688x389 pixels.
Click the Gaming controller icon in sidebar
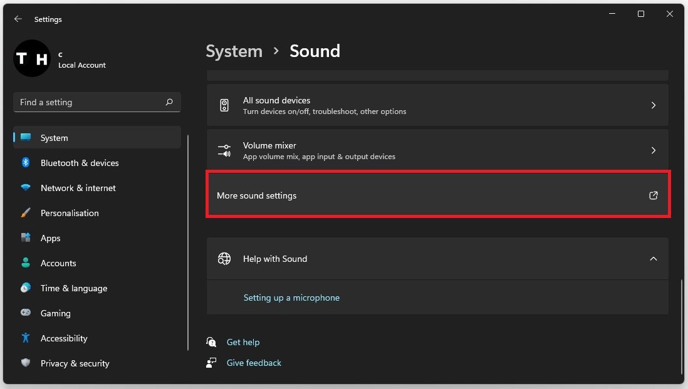[26, 313]
